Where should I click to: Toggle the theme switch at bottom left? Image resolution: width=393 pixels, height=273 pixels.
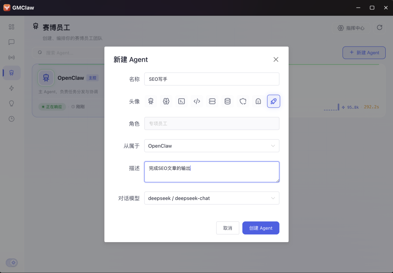[x=12, y=262]
